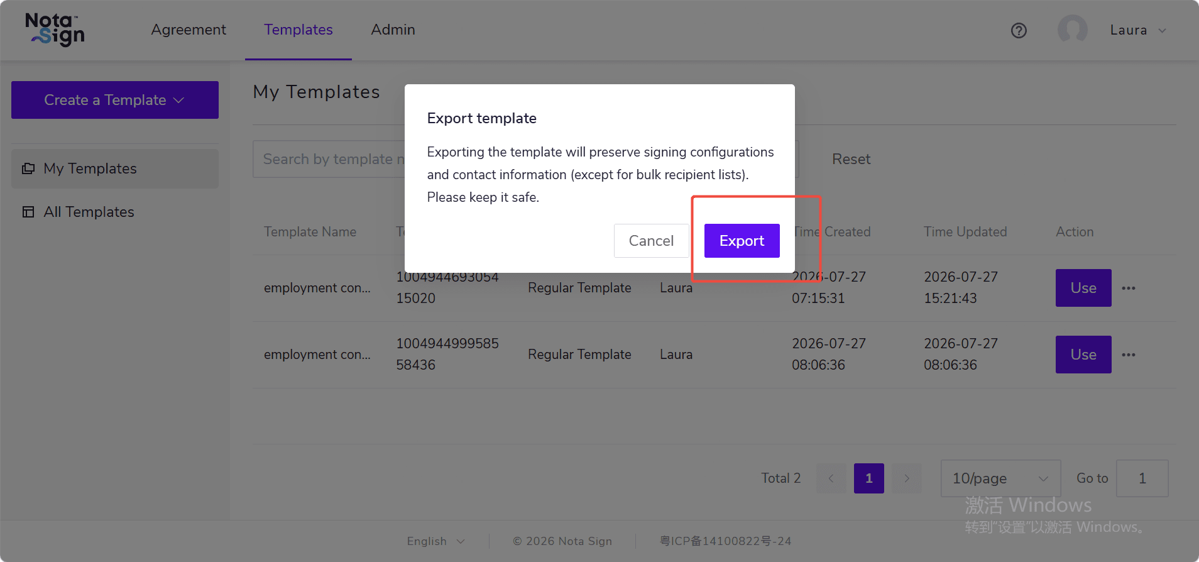Click the ICP registration number link
This screenshot has width=1199, height=562.
point(726,541)
